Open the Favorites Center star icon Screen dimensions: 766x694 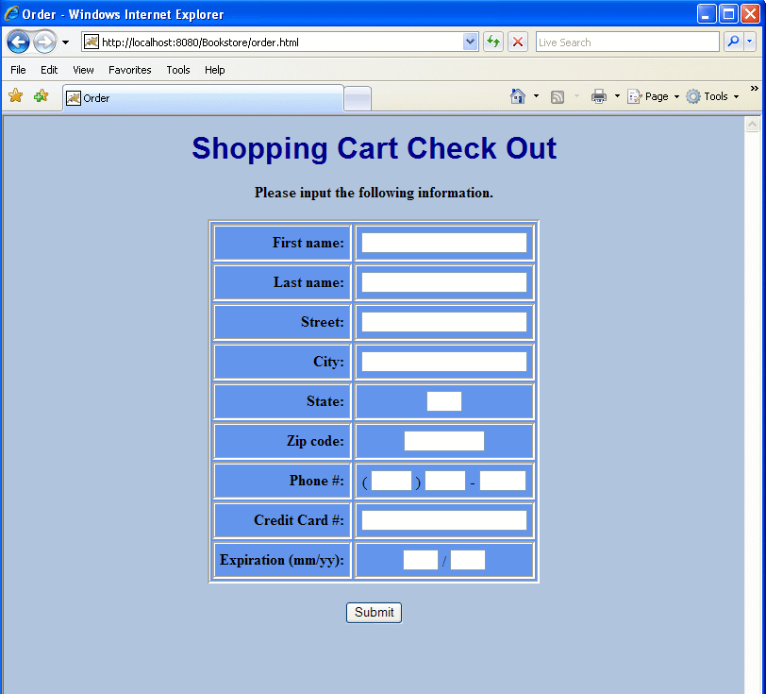click(x=15, y=95)
